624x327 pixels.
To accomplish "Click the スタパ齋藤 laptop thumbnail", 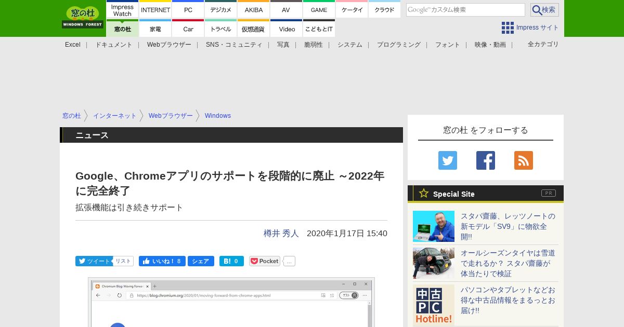I will (x=434, y=226).
